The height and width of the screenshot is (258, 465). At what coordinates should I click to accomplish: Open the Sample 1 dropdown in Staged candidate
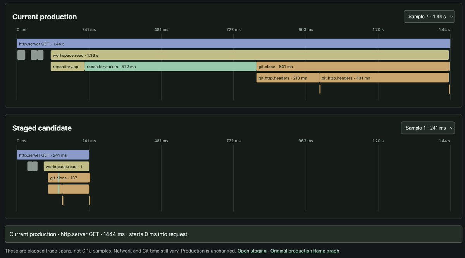coord(428,128)
